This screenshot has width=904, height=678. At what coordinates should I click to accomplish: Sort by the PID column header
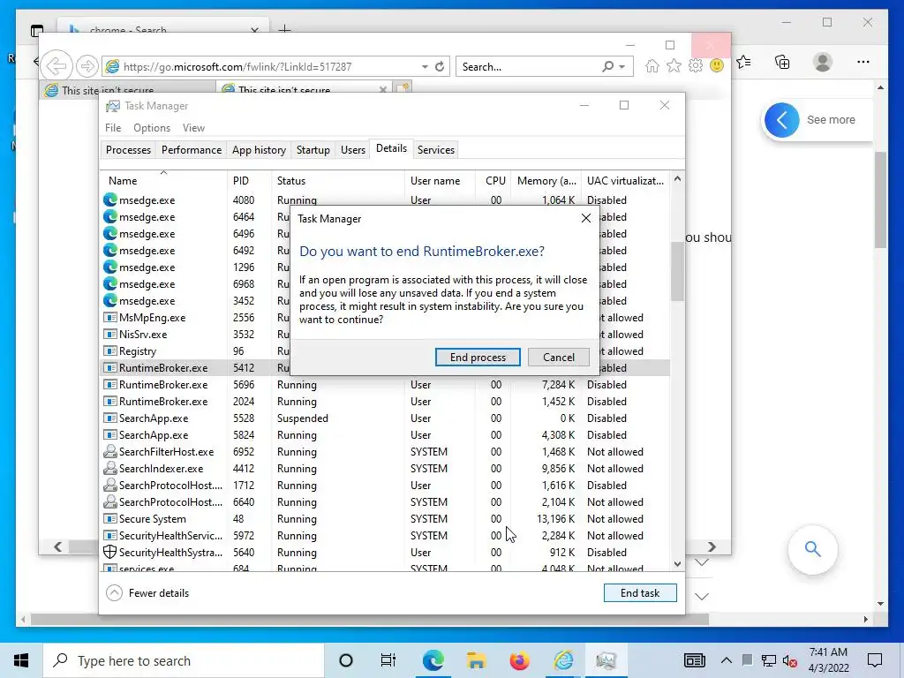click(x=249, y=180)
